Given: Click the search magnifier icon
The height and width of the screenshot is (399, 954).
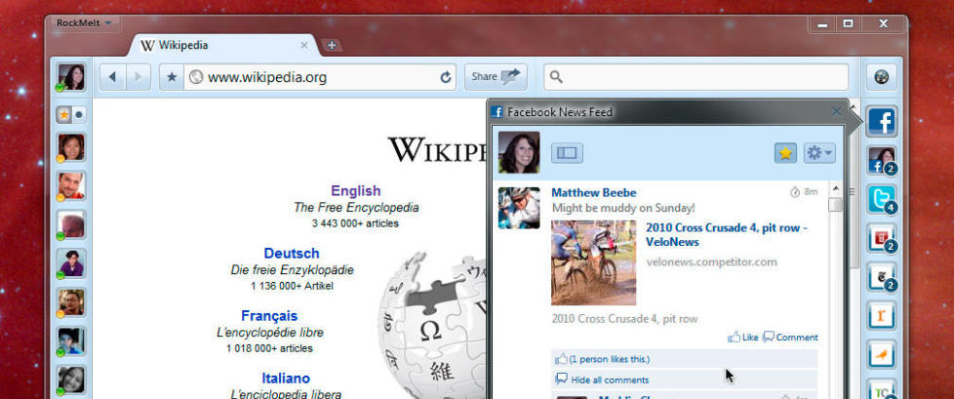Looking at the screenshot, I should (555, 77).
